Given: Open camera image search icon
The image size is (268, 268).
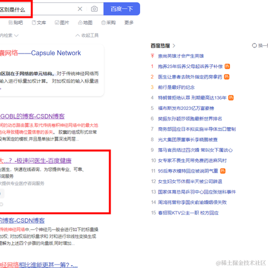Looking at the screenshot, I should point(94,9).
